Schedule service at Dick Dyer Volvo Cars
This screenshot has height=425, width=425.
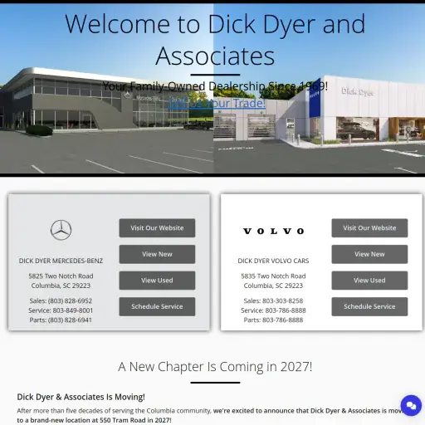click(369, 306)
